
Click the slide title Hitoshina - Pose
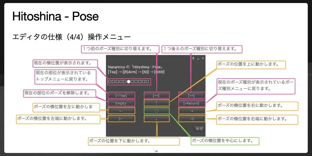55,16
